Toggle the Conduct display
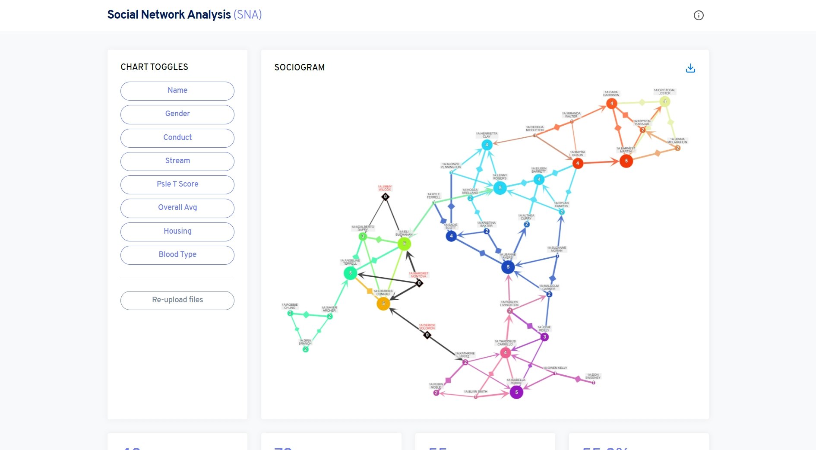This screenshot has height=450, width=816. [177, 138]
